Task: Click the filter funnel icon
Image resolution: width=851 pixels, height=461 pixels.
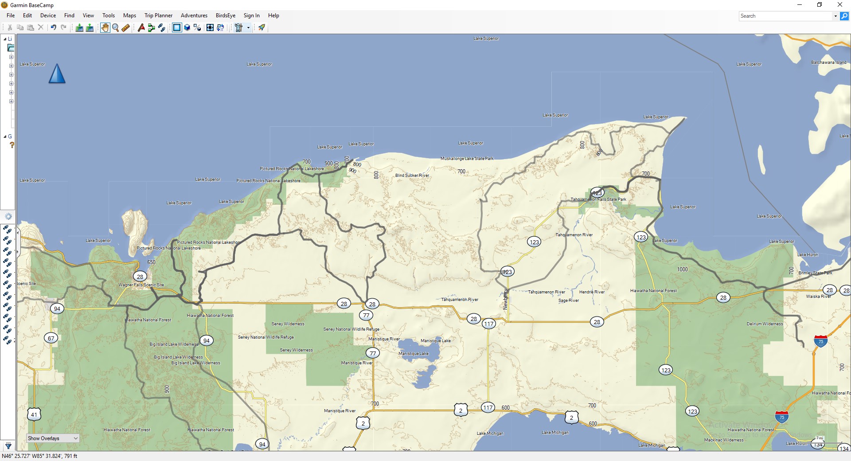Action: click(8, 446)
